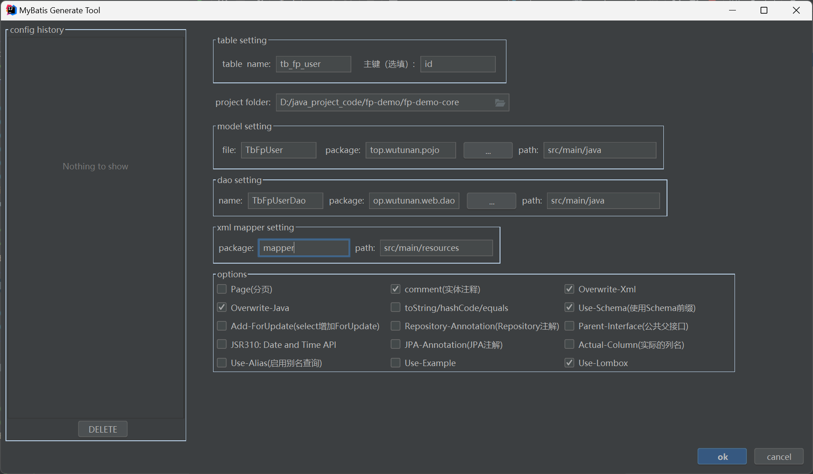Image resolution: width=813 pixels, height=474 pixels.
Task: Check the Use-Example option
Action: coord(396,363)
